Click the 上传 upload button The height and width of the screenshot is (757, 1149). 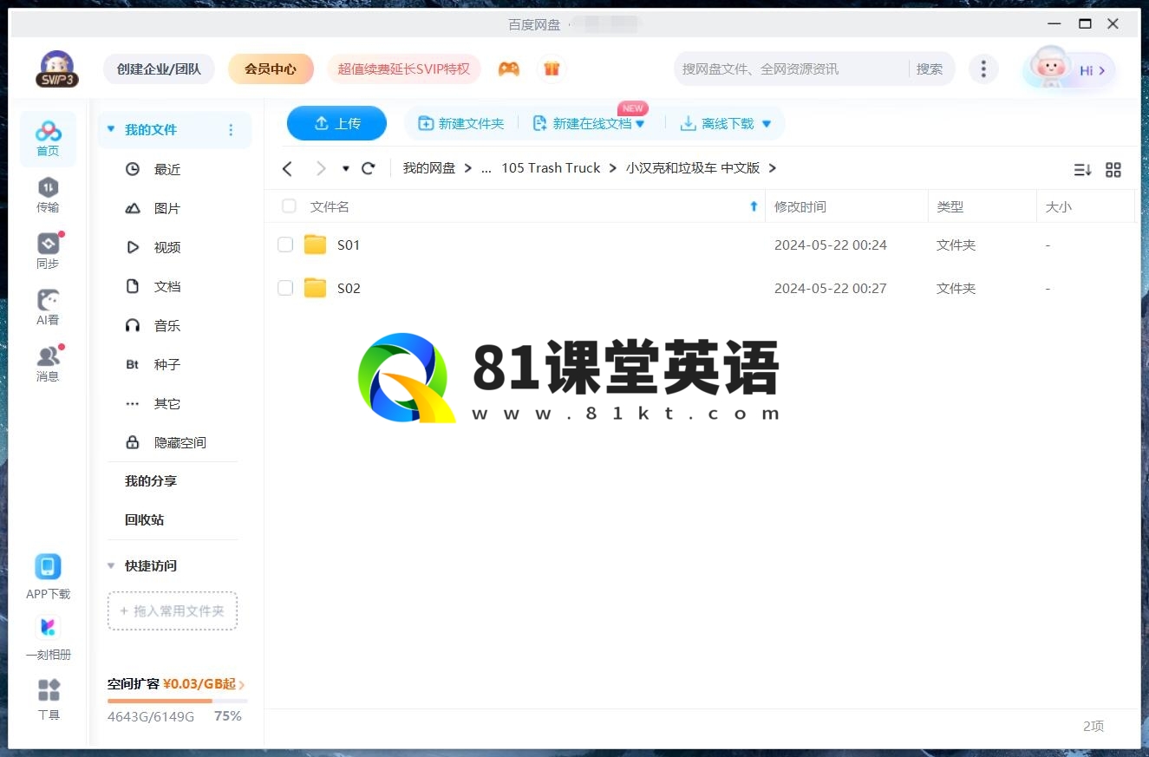point(336,123)
